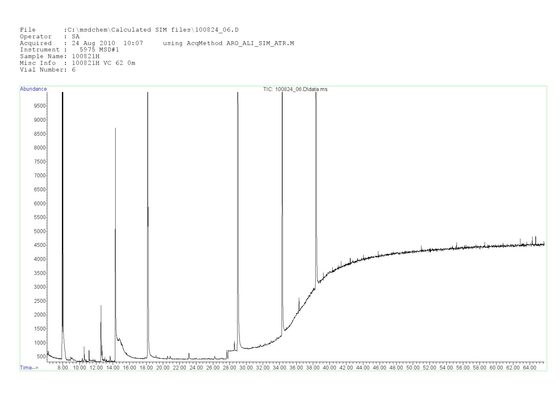The image size is (560, 396).
Task: Click the Operator value SA
Action: point(76,37)
